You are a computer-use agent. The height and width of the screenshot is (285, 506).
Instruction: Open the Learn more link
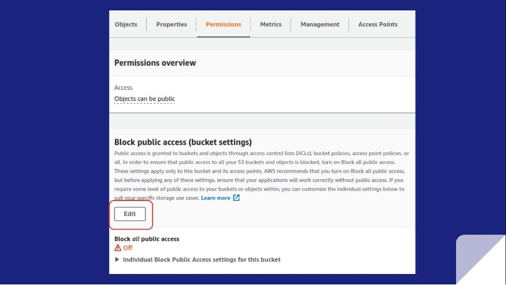tap(215, 198)
